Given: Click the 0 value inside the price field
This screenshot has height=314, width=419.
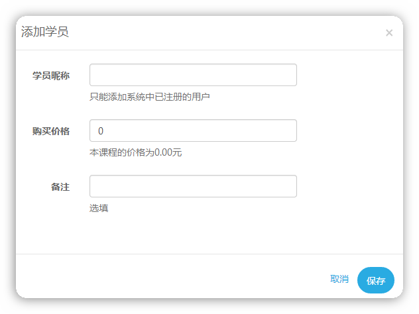Looking at the screenshot, I should point(101,131).
